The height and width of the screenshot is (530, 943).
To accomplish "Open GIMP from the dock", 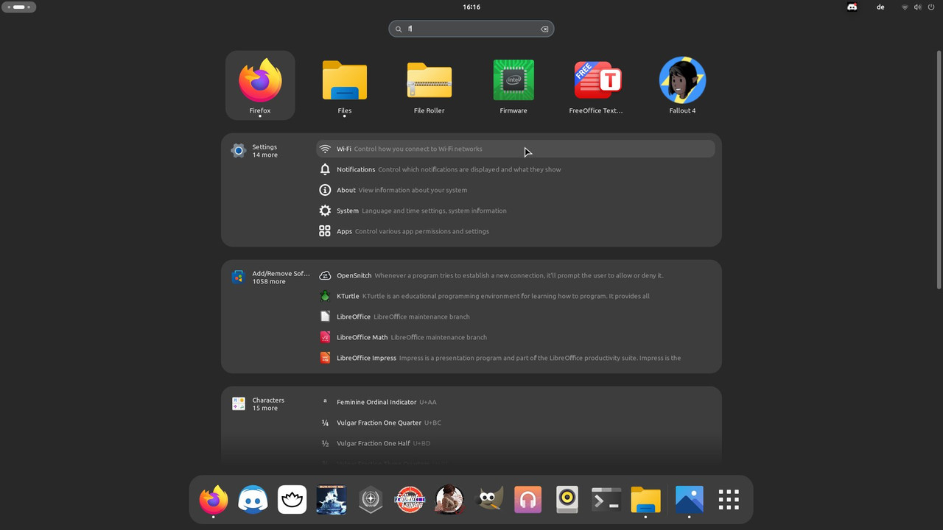I will 488,500.
